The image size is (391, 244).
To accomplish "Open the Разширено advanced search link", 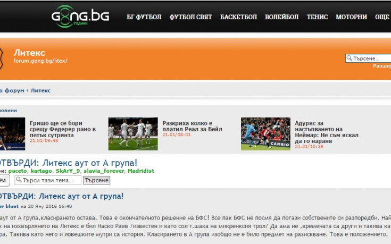I will pyautogui.click(x=382, y=66).
